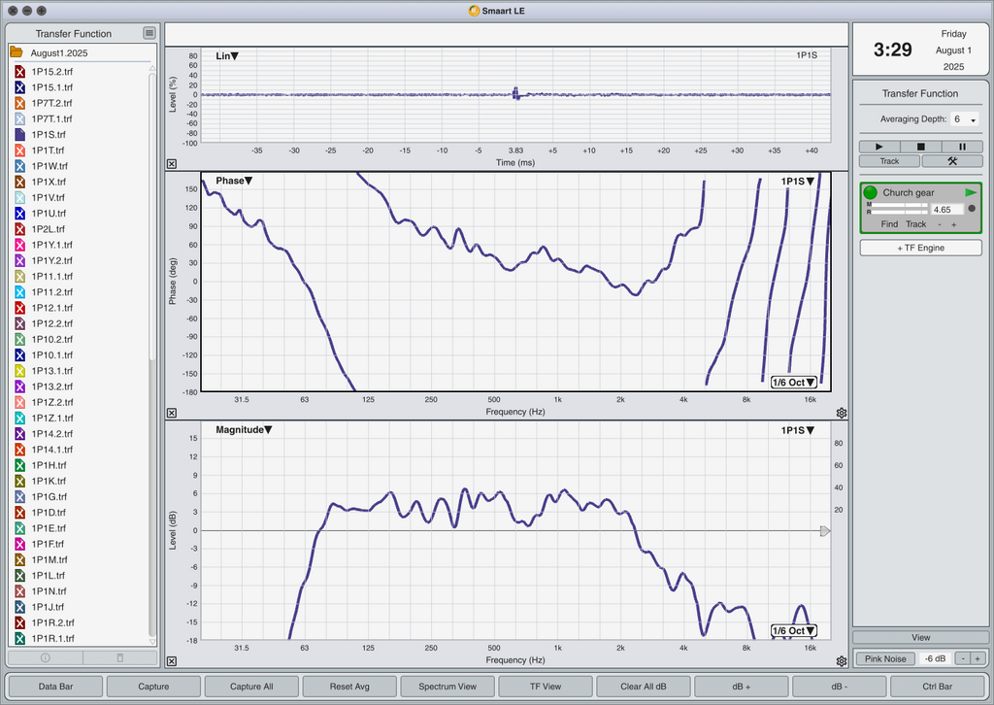Screen dimensions: 994x705
Task: Open the magnitude plot 1/6 Oct smoothing dropdown
Action: coord(794,631)
